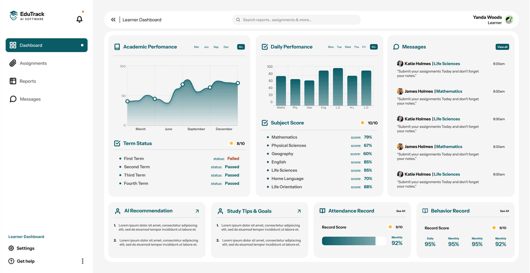Image resolution: width=530 pixels, height=273 pixels.
Task: Open Yanda Woods profile avatar
Action: 509,19
